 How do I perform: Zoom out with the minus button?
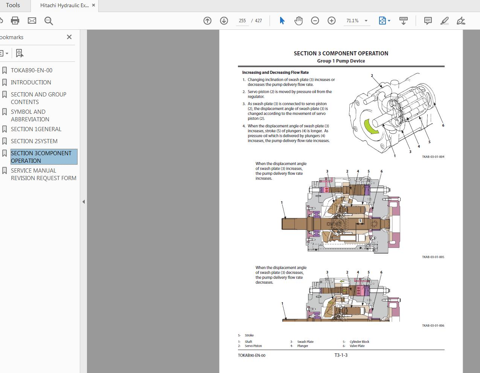(315, 21)
